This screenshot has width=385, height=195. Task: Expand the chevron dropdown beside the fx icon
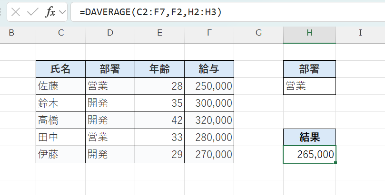(x=63, y=12)
